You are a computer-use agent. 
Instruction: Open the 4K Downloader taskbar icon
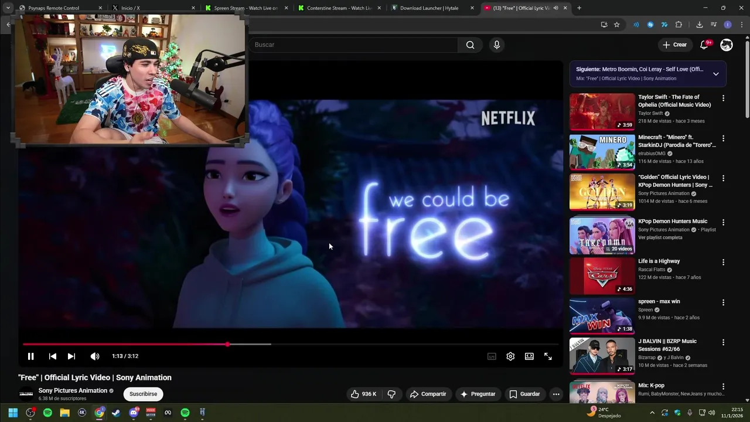pos(82,413)
